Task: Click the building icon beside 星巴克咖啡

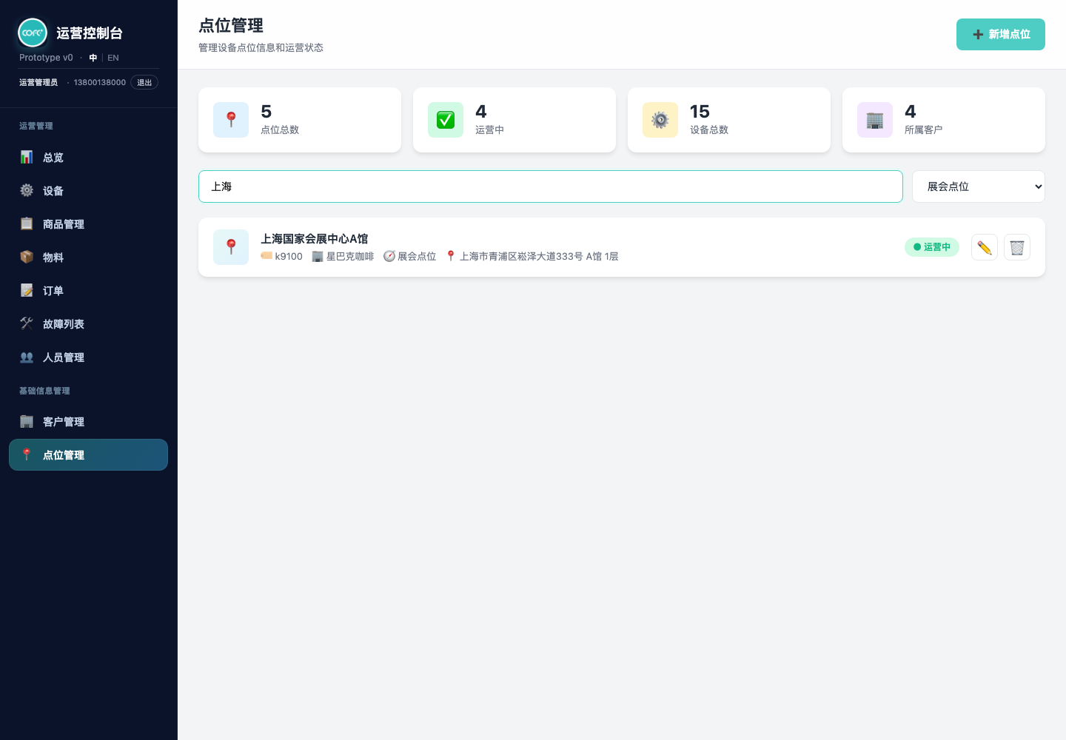Action: (318, 256)
